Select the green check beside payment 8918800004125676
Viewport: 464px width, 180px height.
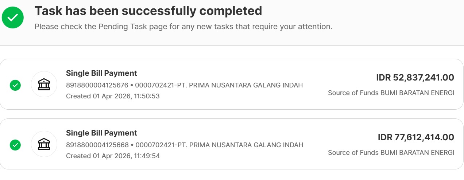pos(15,85)
